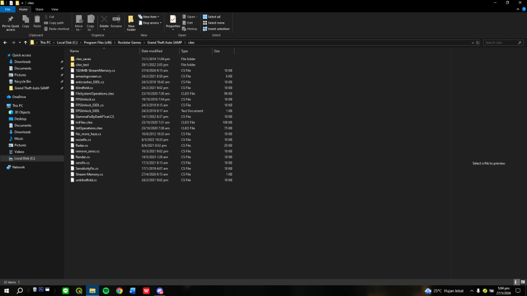Click the History command
Viewport: 527px width, 296px height.
[x=190, y=29]
